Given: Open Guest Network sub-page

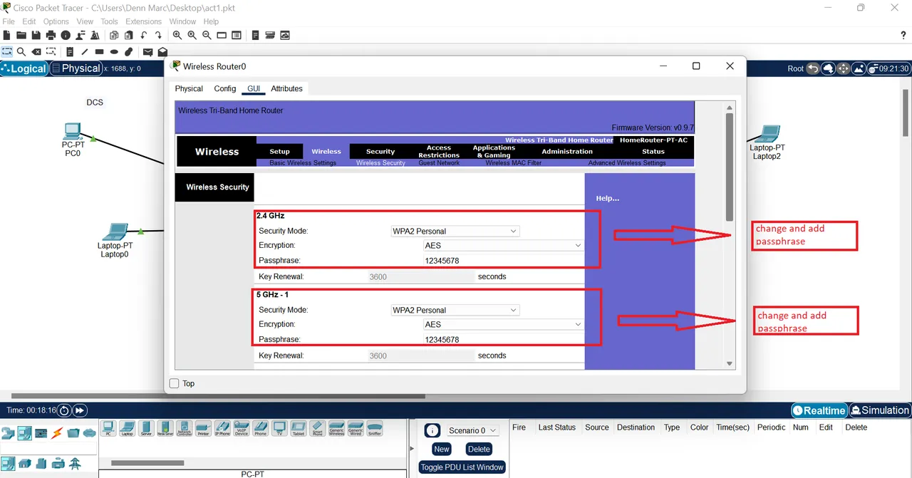Looking at the screenshot, I should pos(439,163).
